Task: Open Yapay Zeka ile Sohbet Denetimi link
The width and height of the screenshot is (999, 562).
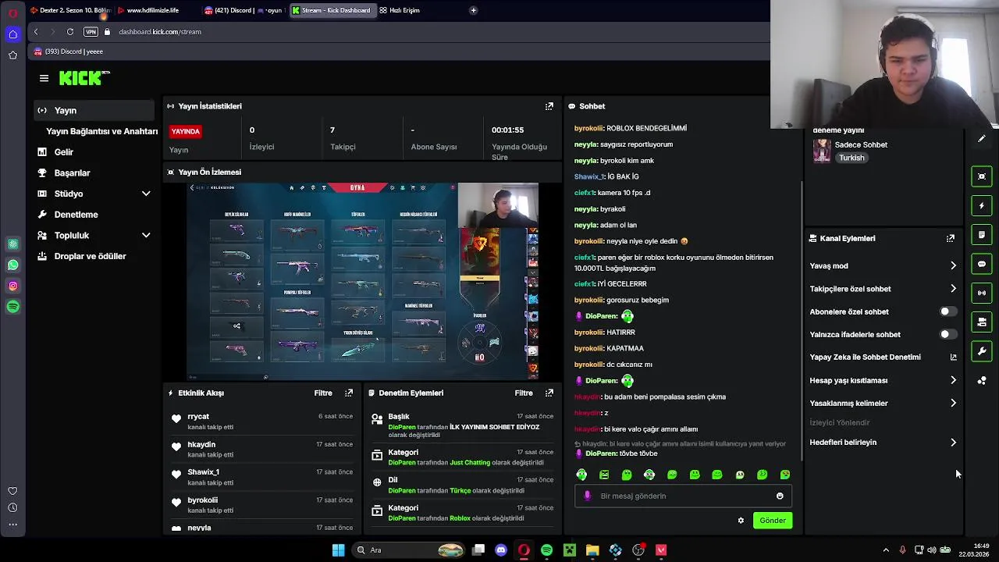Action: click(x=883, y=357)
